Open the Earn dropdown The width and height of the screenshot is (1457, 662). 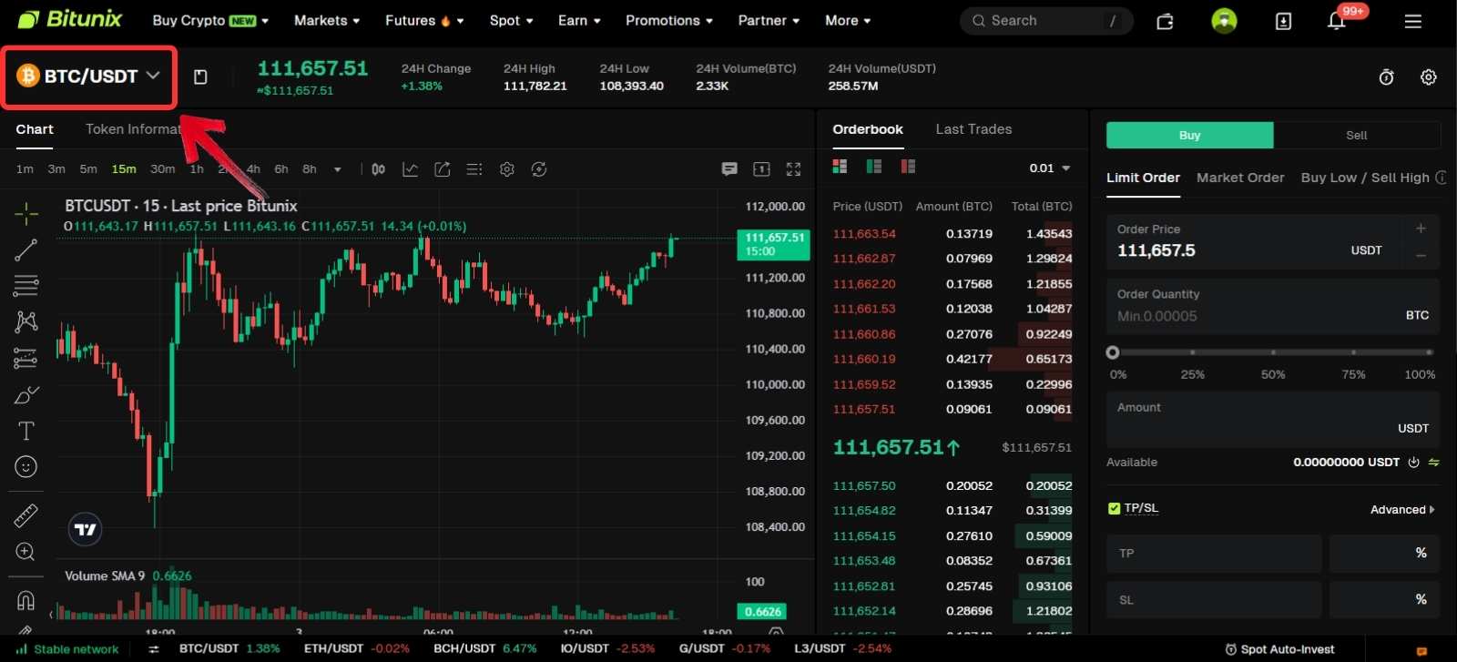click(579, 20)
